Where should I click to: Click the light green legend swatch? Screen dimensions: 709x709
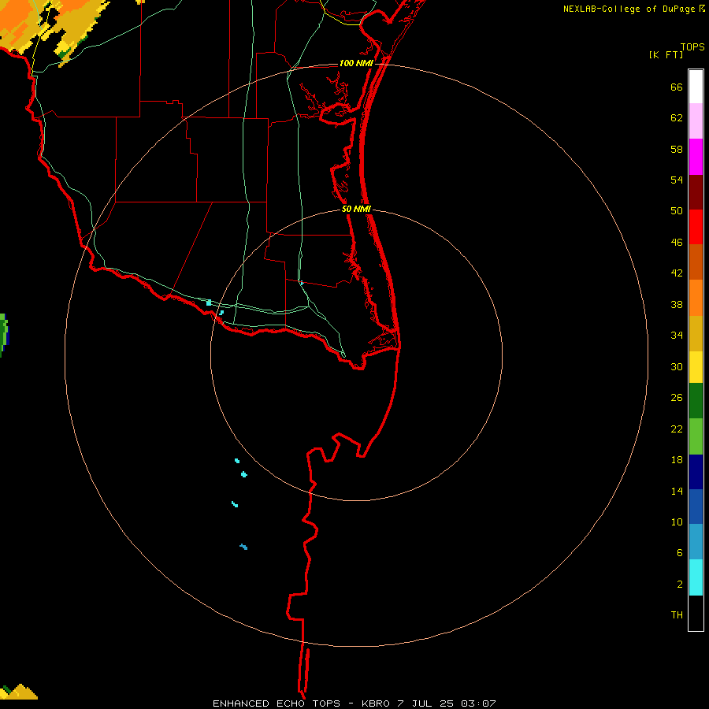696,436
